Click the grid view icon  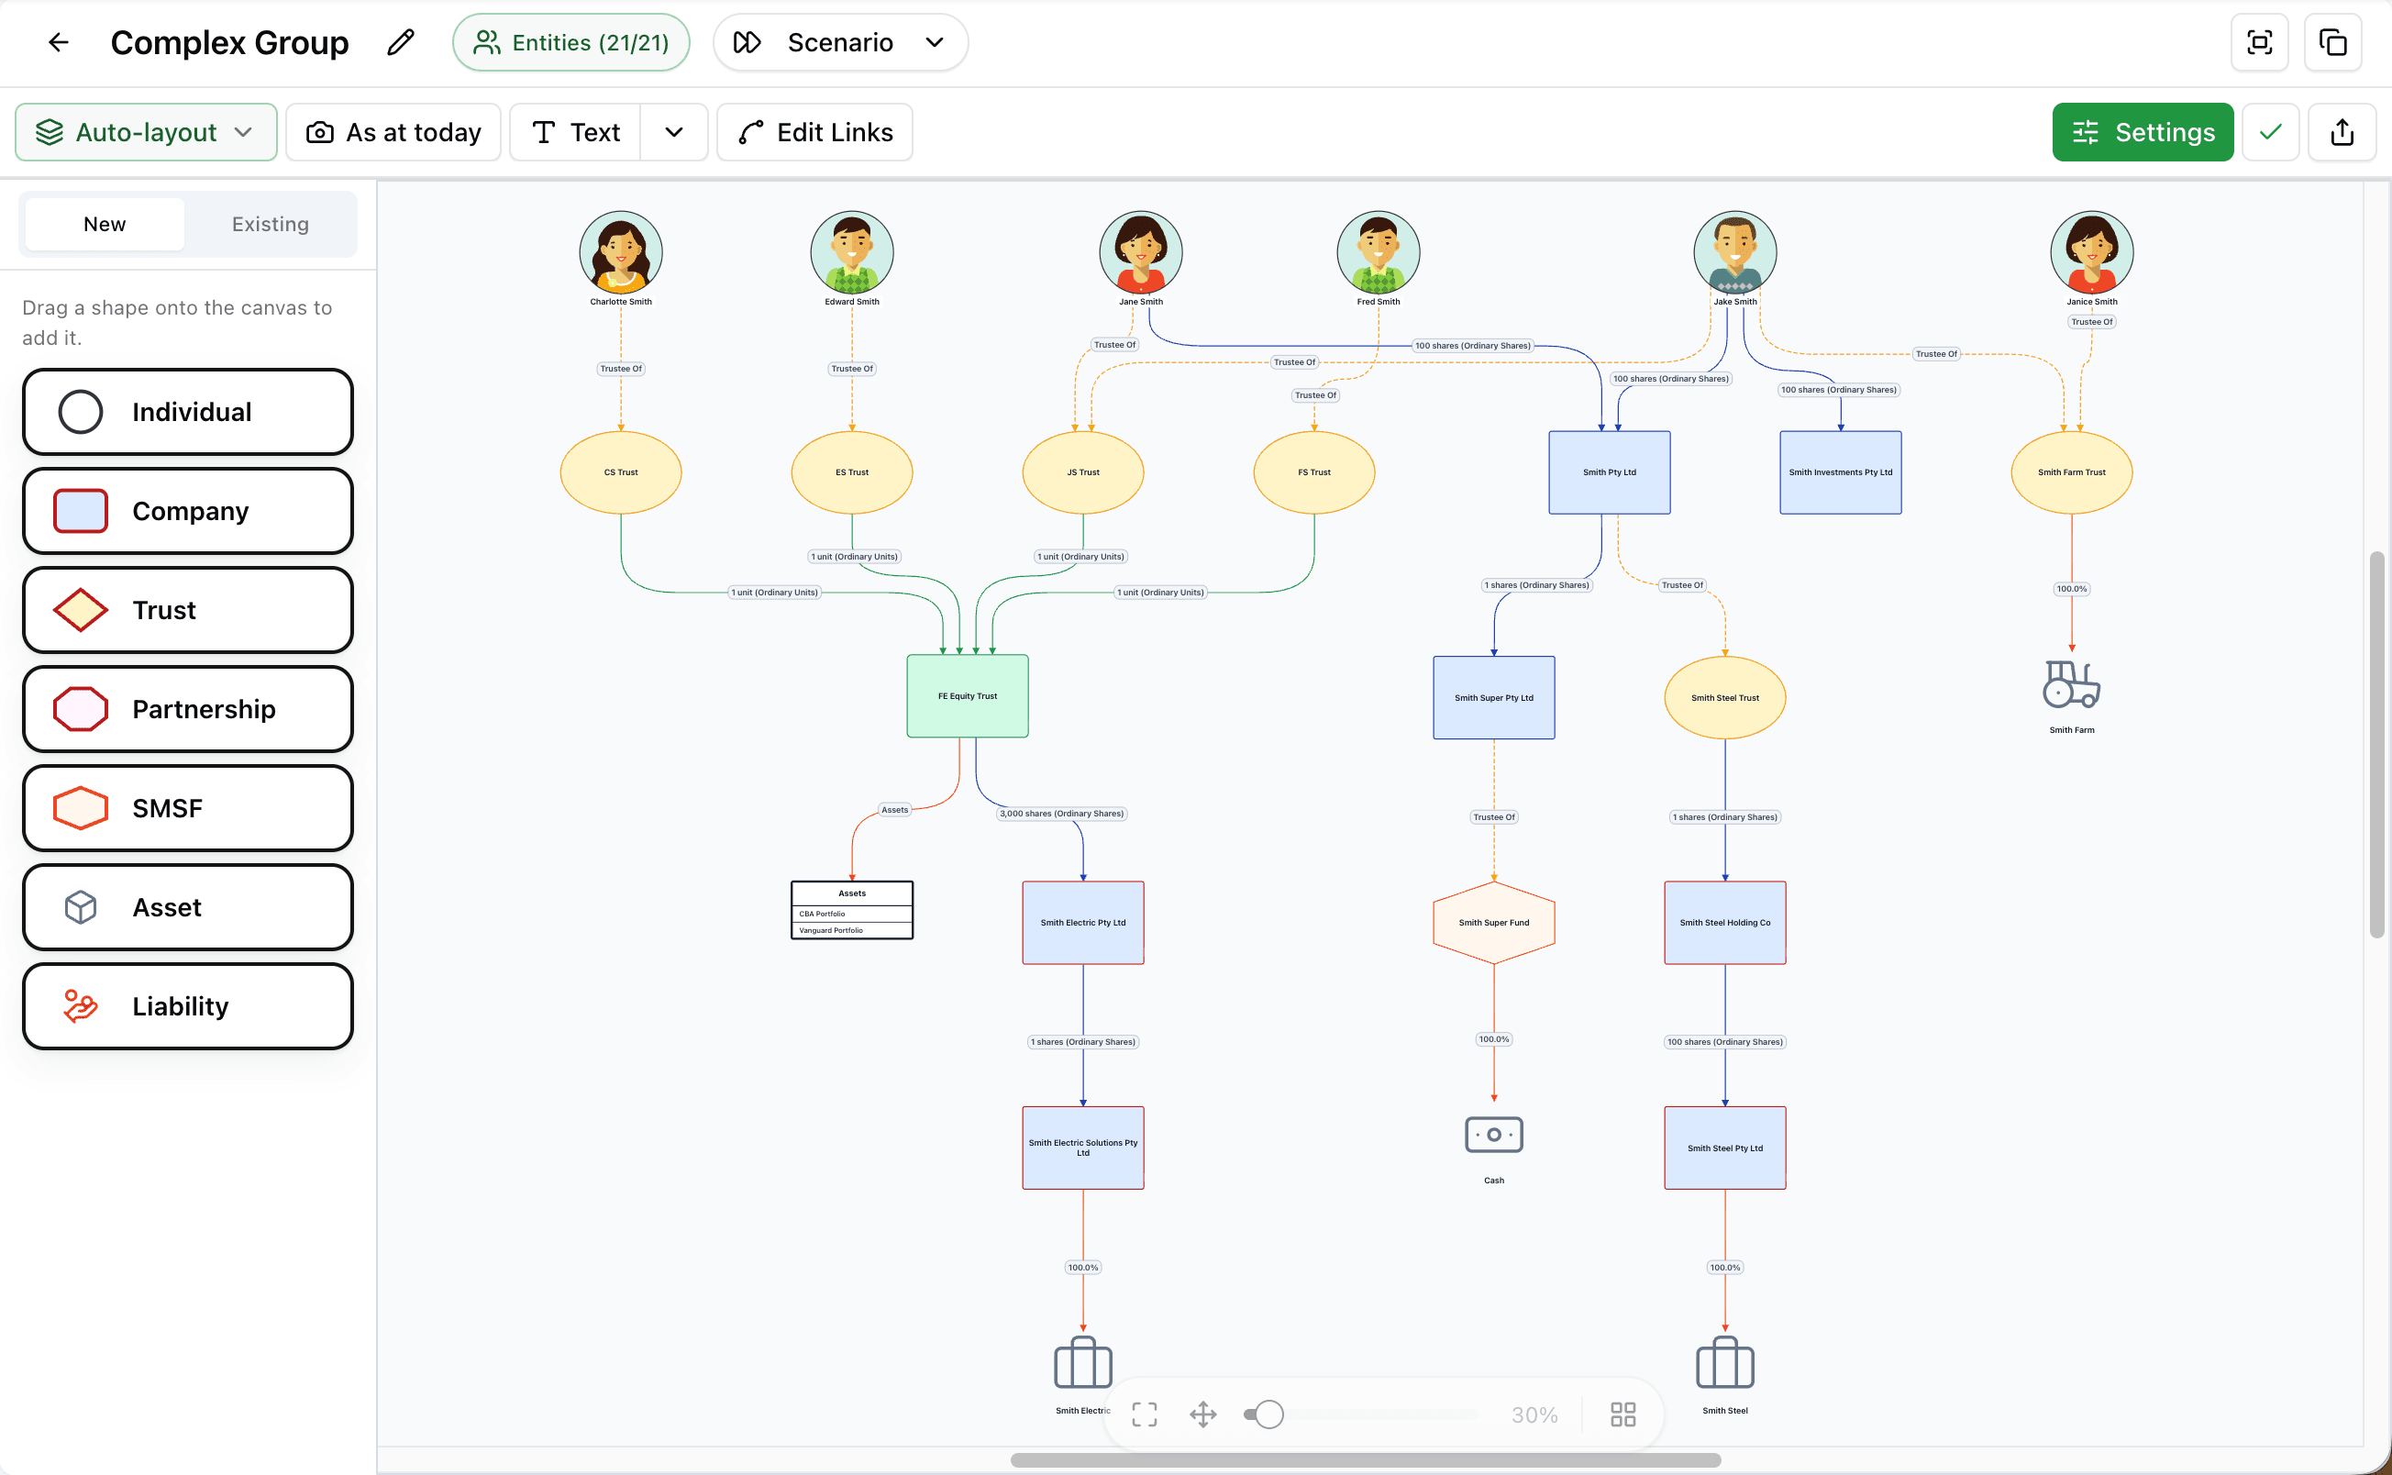tap(1622, 1414)
